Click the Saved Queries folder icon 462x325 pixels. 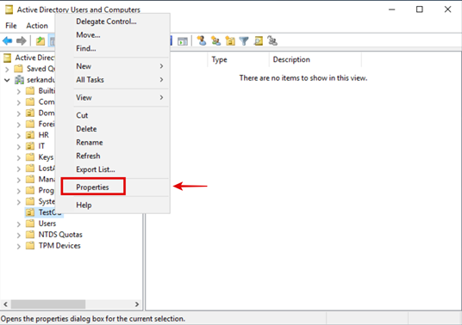(19, 69)
